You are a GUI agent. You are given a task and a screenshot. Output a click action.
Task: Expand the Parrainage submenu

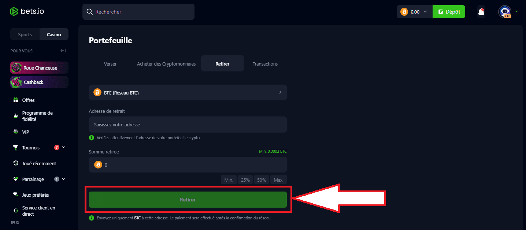tap(64, 179)
